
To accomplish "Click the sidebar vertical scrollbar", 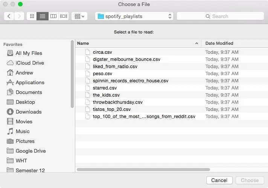I will tap(72, 74).
